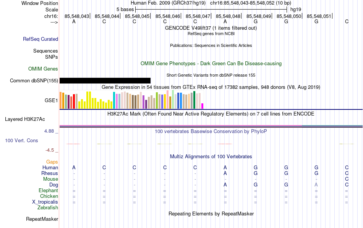363x228 pixels.
Task: Click the Mouse alignment row label
Action: pos(50,179)
